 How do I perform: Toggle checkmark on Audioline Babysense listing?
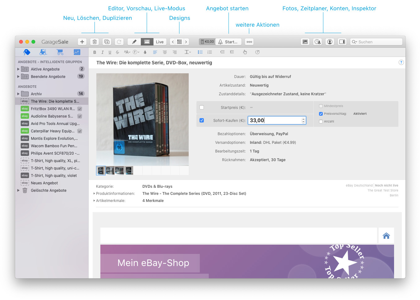(80, 116)
